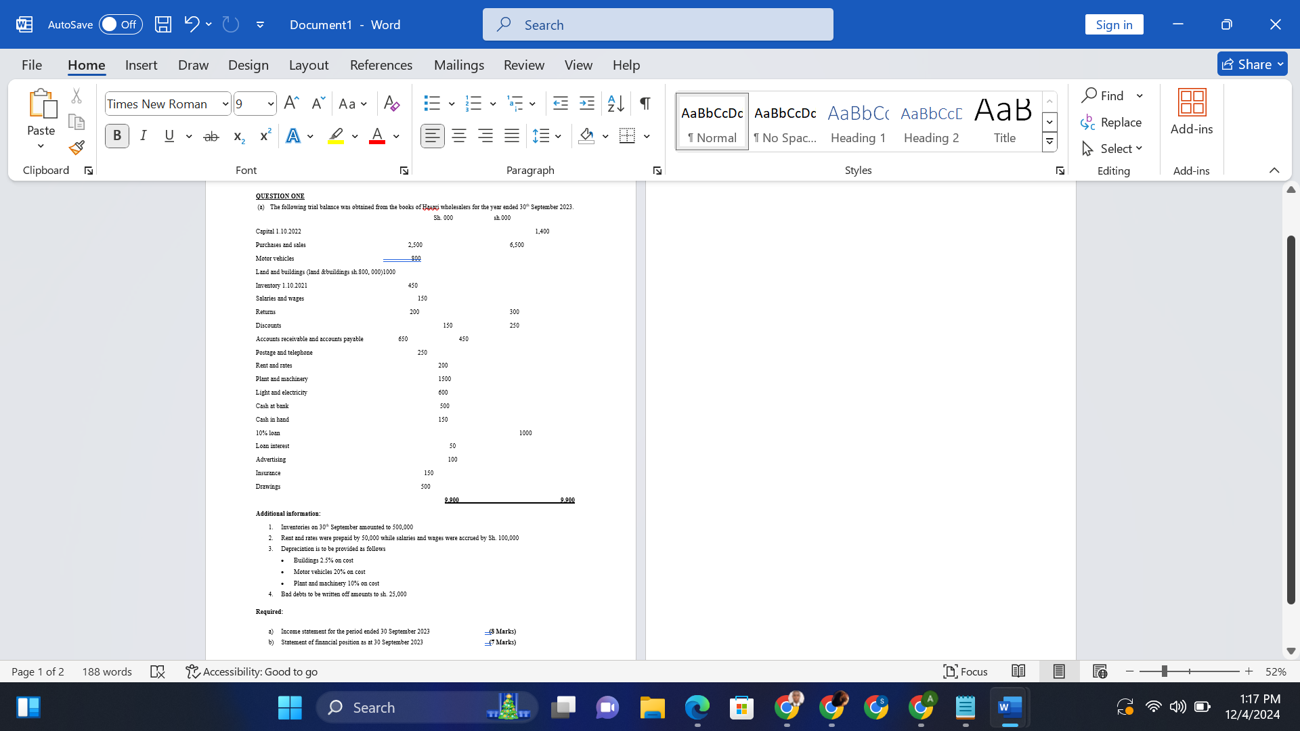Viewport: 1300px width, 731px height.
Task: Apply subscript formatting
Action: click(238, 137)
